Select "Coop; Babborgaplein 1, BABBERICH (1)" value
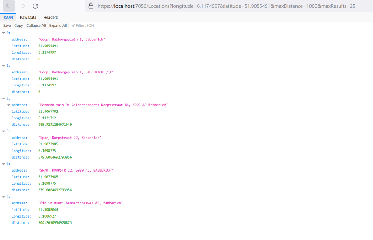The height and width of the screenshot is (240, 373). click(76, 72)
